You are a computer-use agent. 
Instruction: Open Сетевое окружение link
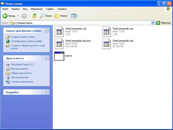22,82
